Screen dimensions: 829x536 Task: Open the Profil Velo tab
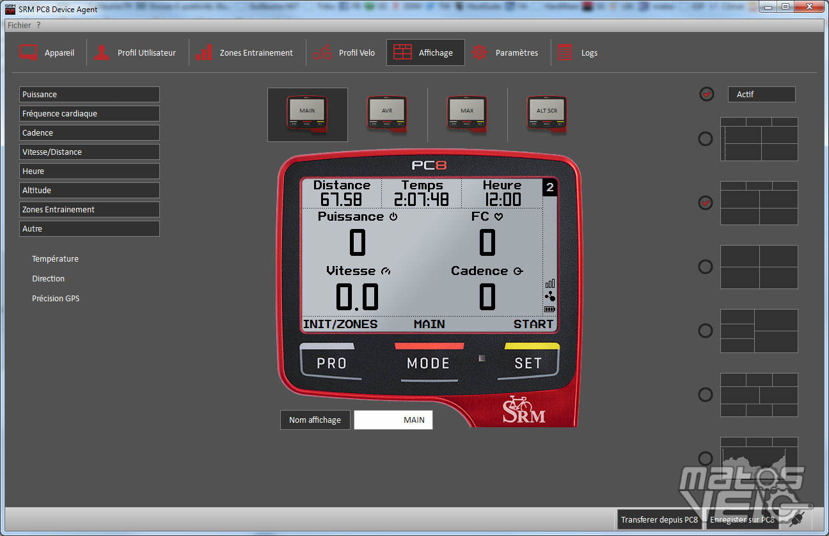click(x=344, y=52)
